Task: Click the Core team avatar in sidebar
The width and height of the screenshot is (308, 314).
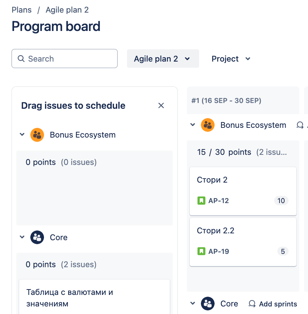Action: click(37, 237)
